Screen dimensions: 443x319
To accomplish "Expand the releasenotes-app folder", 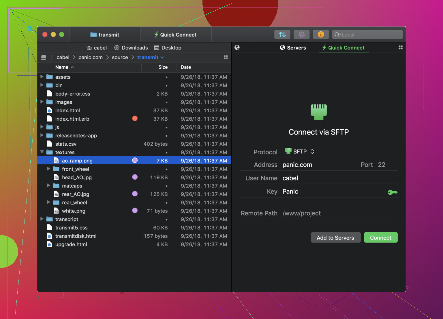I will point(42,135).
